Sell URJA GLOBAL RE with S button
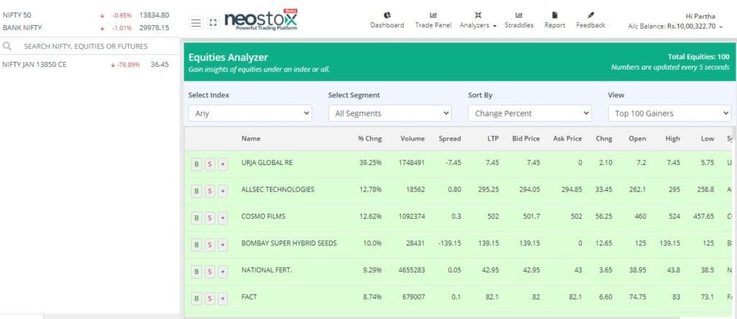This screenshot has height=319, width=737. (x=209, y=164)
